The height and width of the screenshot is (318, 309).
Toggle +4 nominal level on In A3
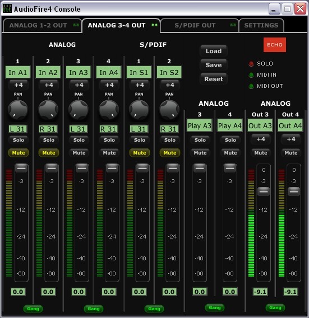(79, 85)
